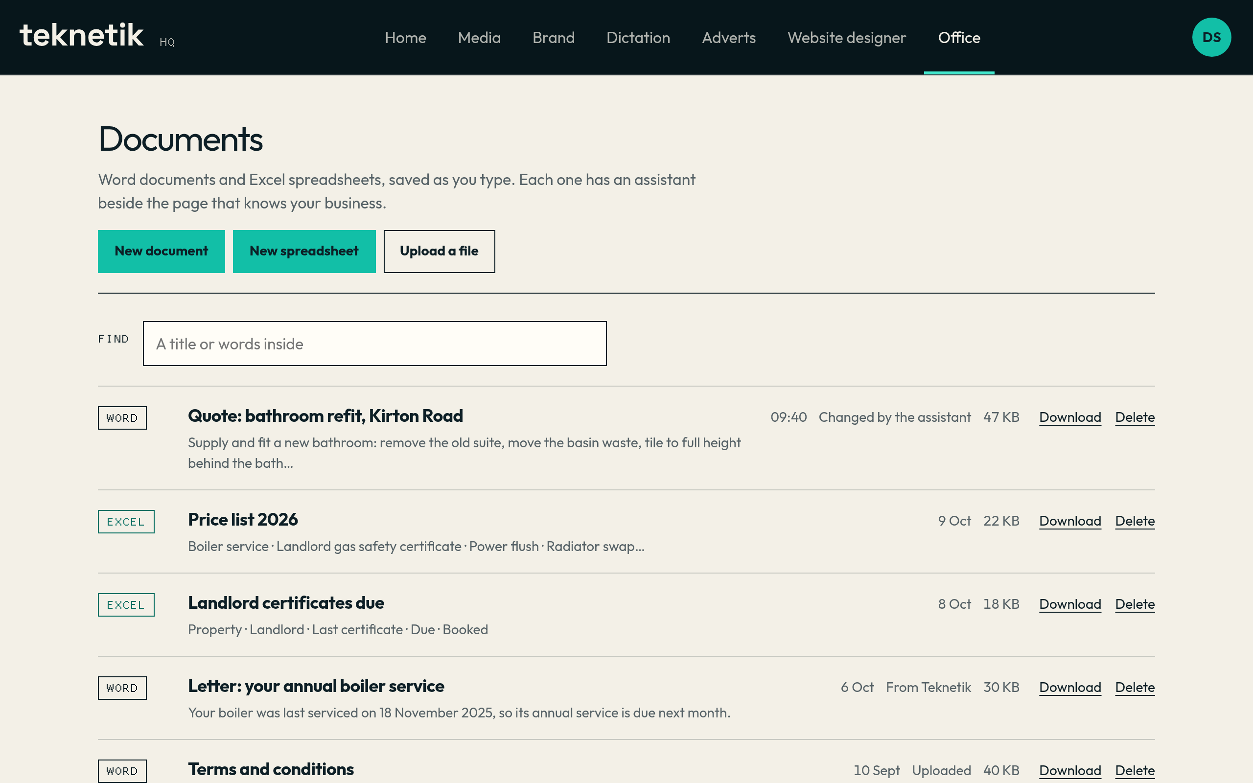Click the EXCEL badge beside Price list 2026
The height and width of the screenshot is (783, 1253).
click(x=126, y=522)
